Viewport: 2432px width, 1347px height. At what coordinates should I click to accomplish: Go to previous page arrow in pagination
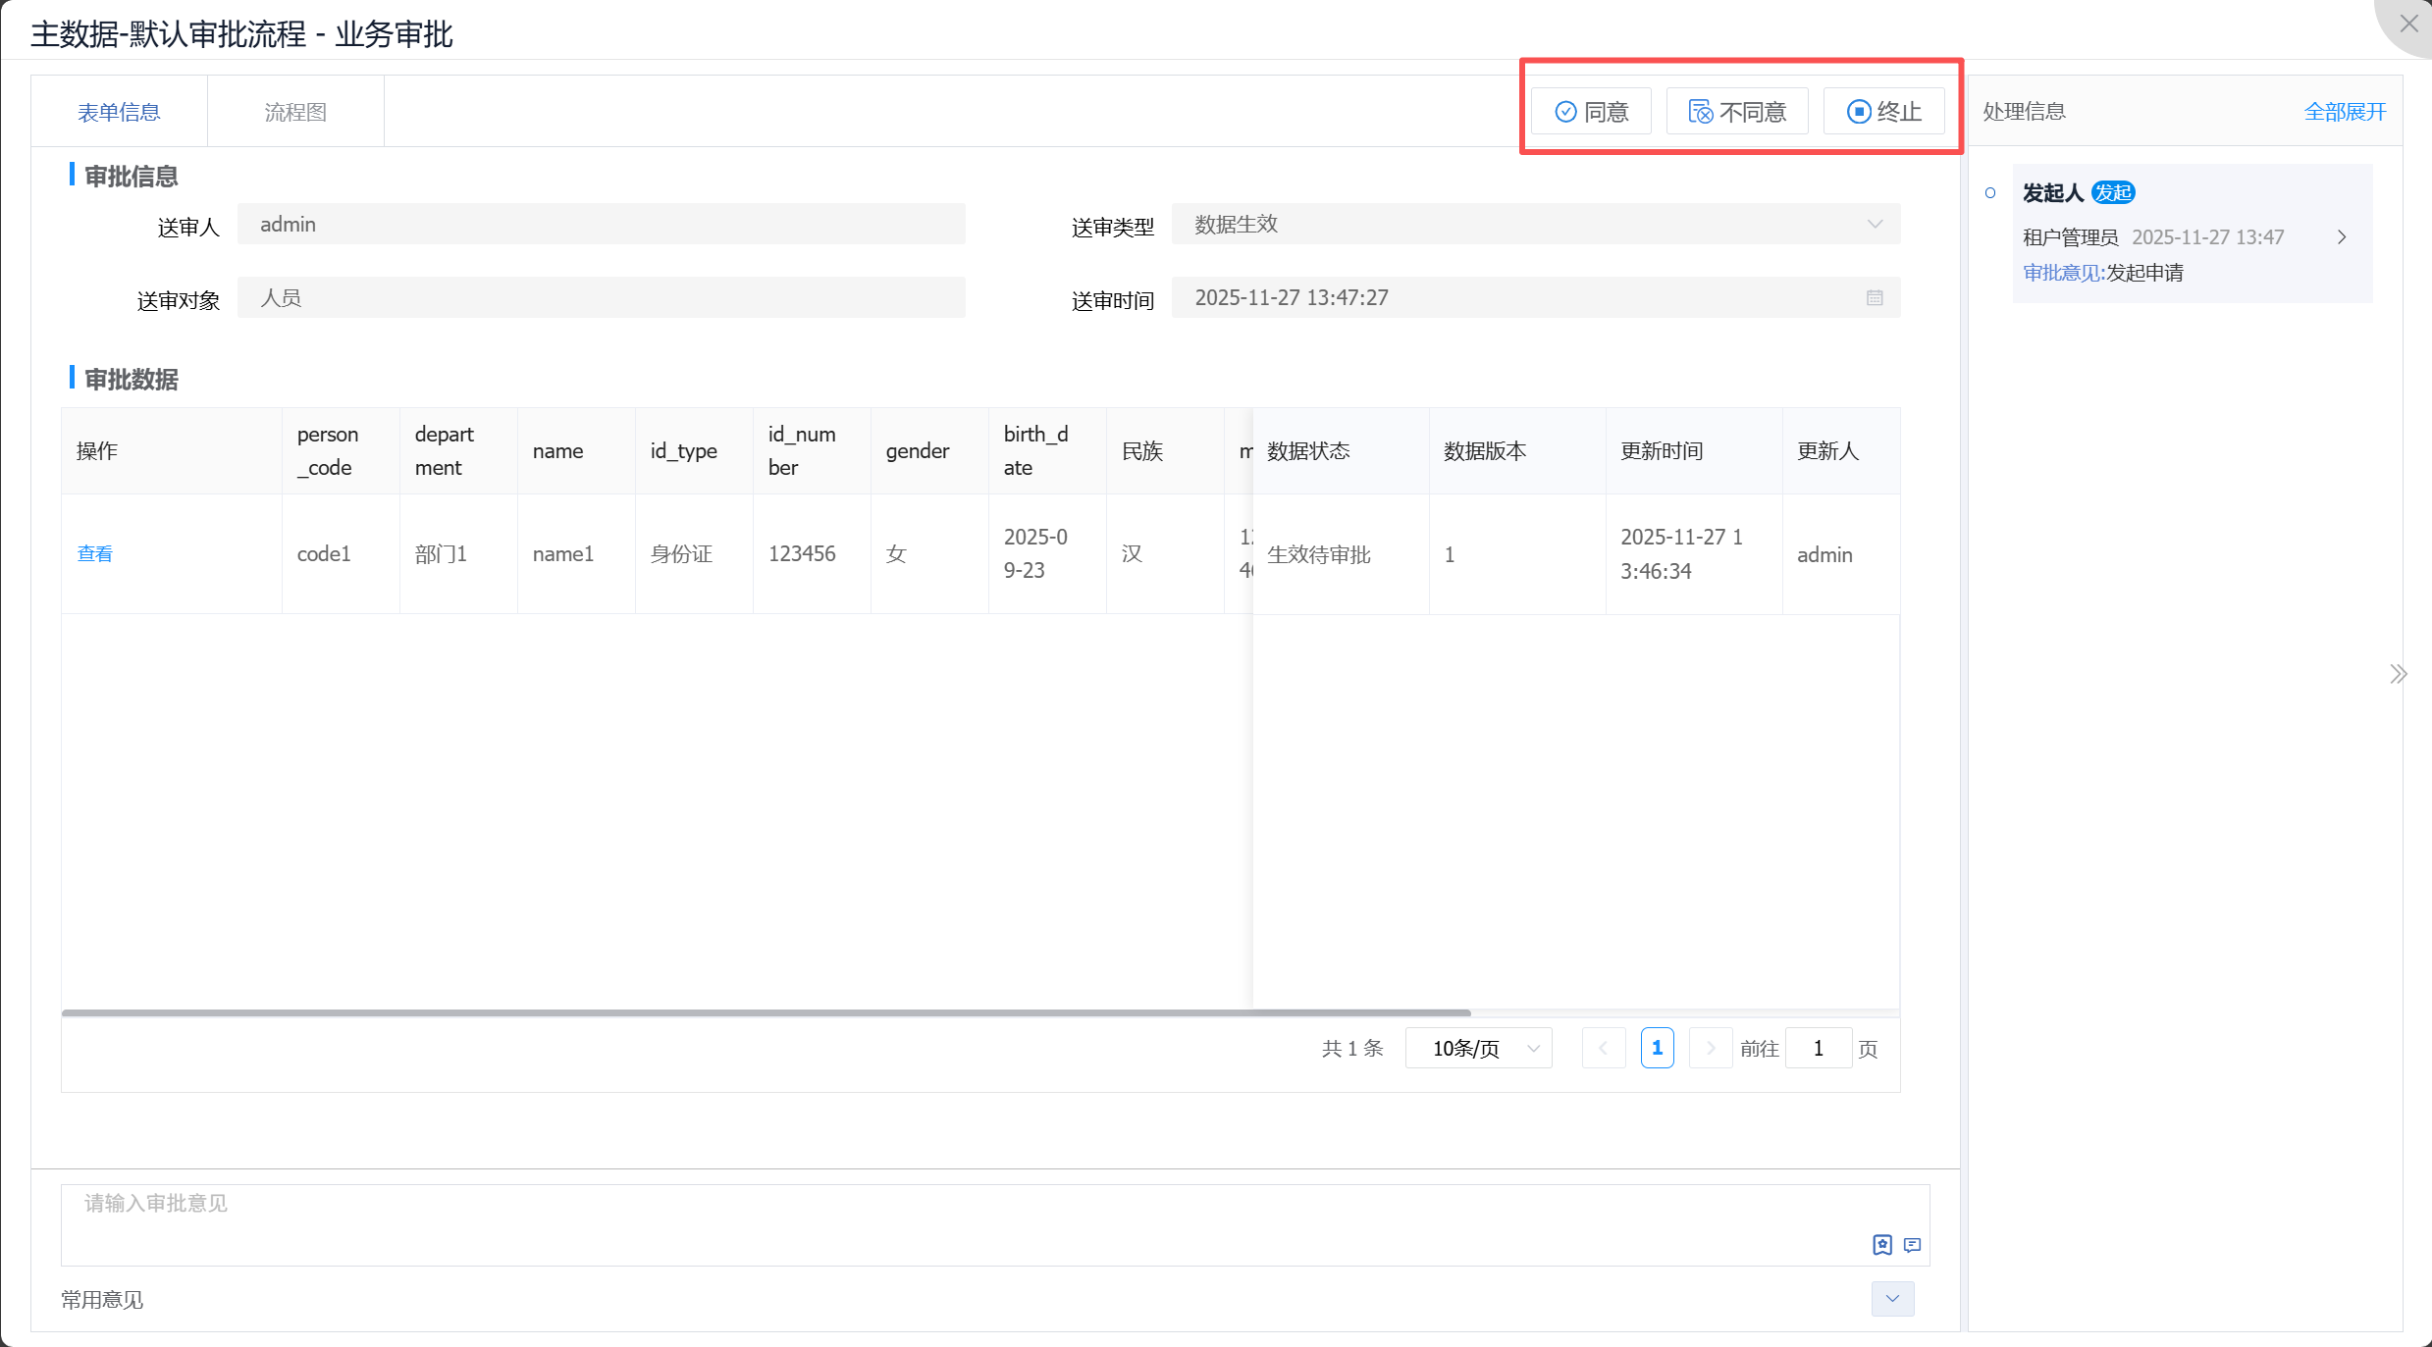tap(1604, 1048)
